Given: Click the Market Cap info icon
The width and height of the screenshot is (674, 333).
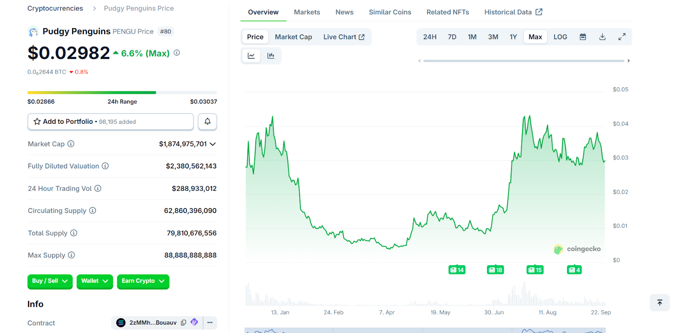Looking at the screenshot, I should 71,144.
